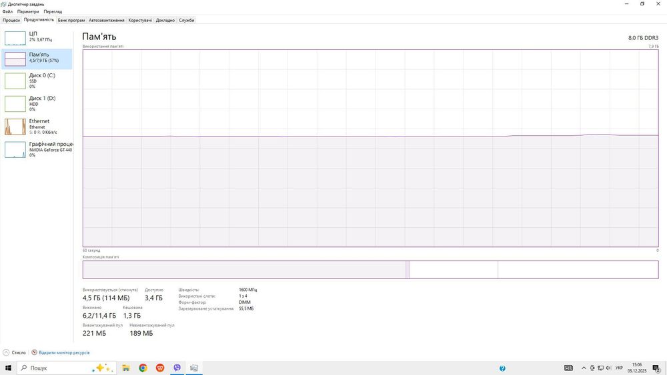The height and width of the screenshot is (375, 667).
Task: Restore down the Task Manager window
Action: click(642, 4)
